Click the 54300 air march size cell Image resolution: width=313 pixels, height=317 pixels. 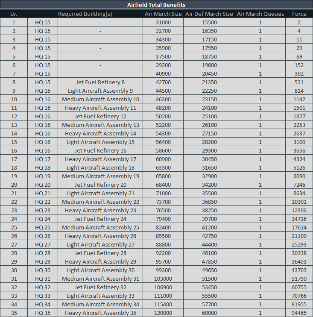coord(163,133)
